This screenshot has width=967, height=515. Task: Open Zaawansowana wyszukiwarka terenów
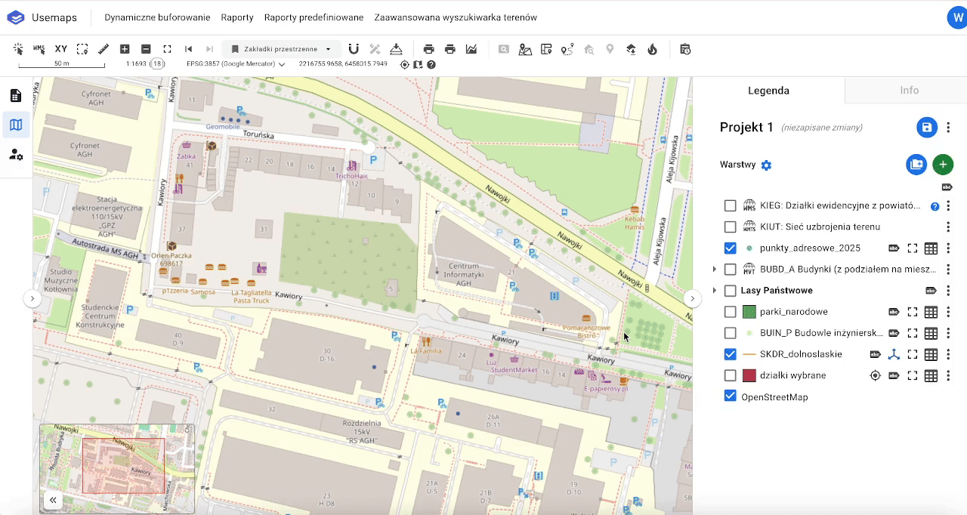point(455,17)
